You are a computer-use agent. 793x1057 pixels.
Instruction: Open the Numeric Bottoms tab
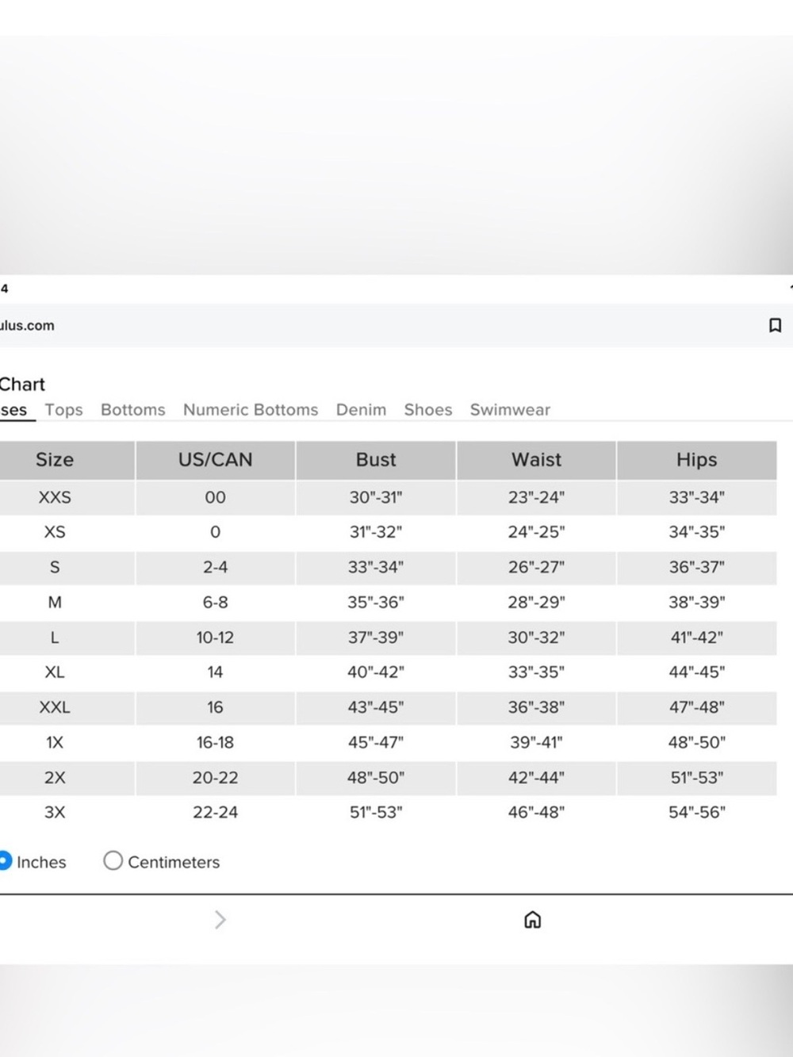251,410
